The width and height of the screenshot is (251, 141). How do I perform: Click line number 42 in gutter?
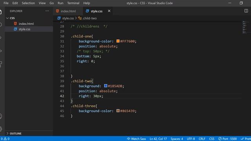pyautogui.click(x=62, y=96)
